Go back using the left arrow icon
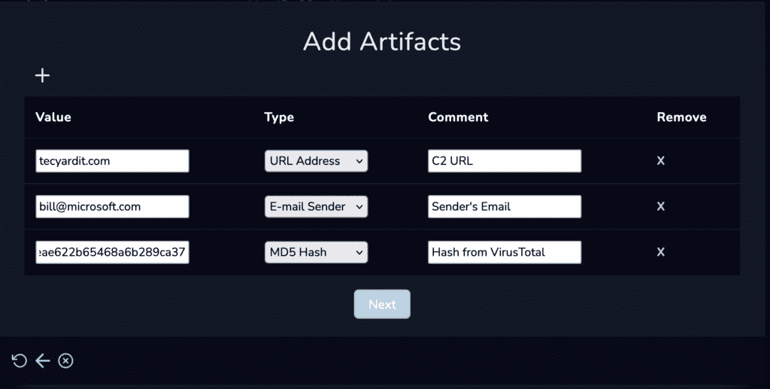The width and height of the screenshot is (770, 389). (x=43, y=361)
